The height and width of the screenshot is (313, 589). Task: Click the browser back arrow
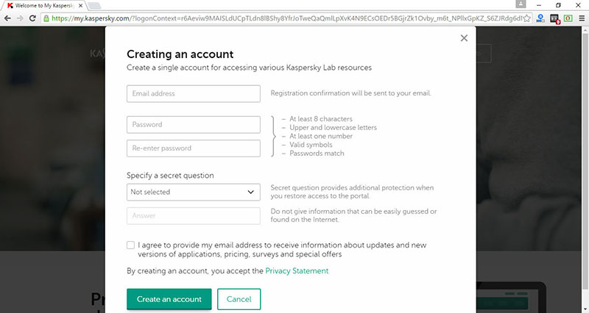(x=7, y=18)
